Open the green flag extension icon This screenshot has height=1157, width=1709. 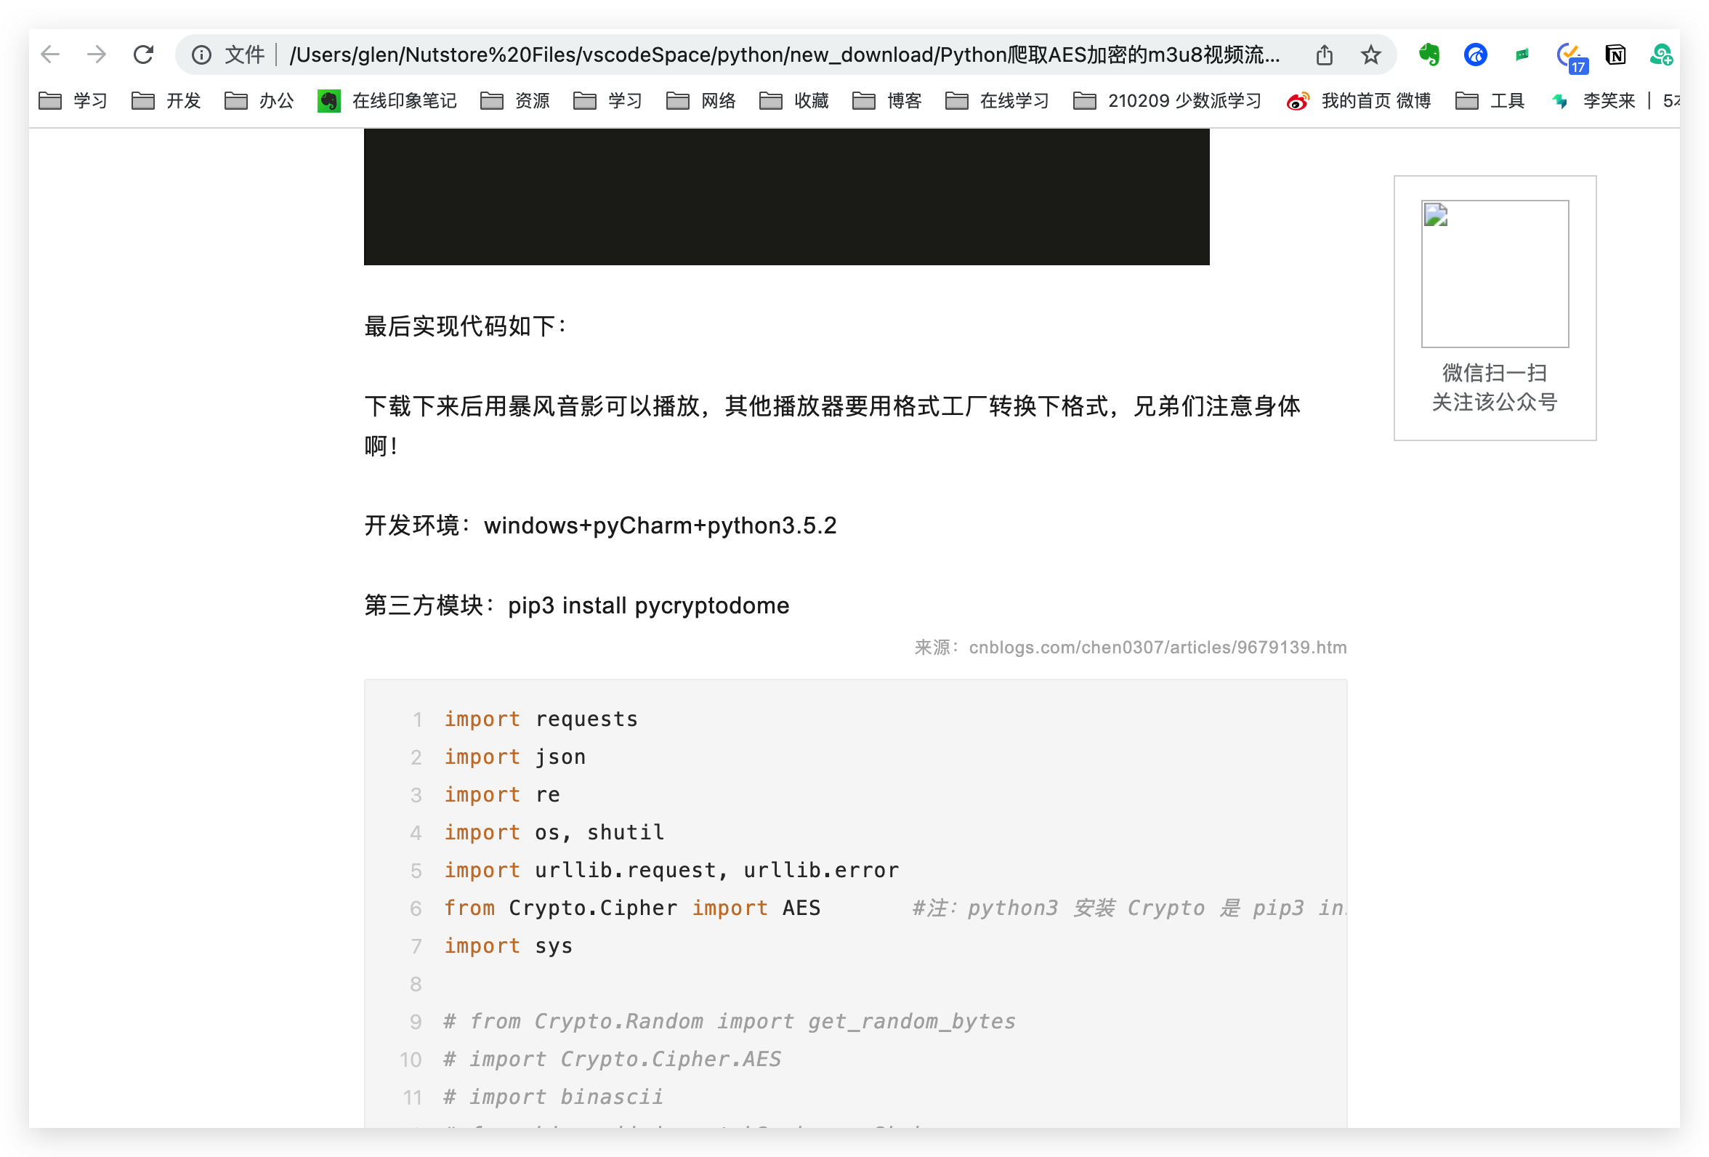point(1522,55)
